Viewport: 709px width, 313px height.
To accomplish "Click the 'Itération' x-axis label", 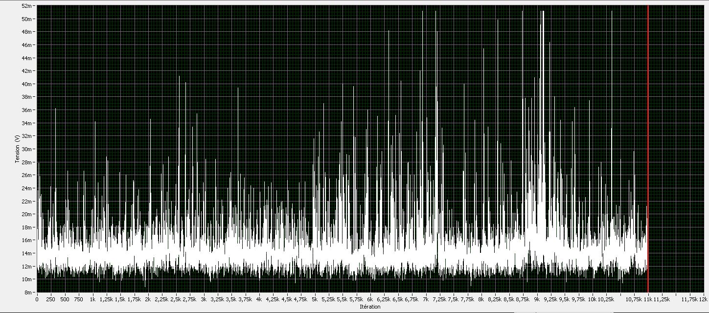I will 370,307.
